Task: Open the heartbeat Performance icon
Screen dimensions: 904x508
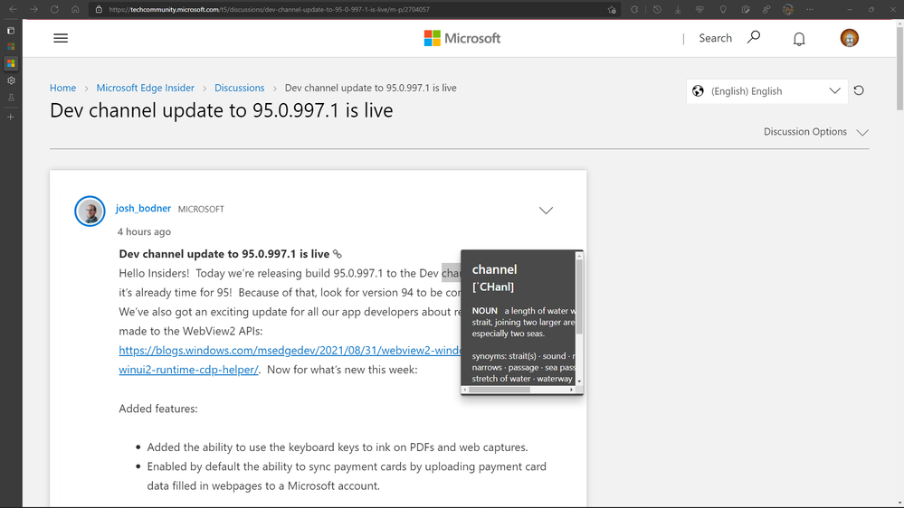Action: (699, 9)
